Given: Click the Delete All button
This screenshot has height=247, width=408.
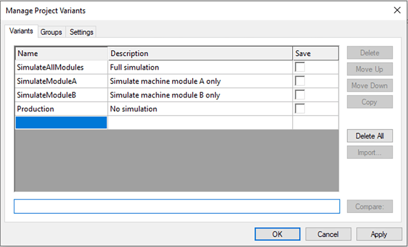Looking at the screenshot, I should click(370, 136).
